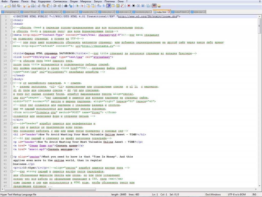Click the Close document toolbar icon
This screenshot has width=262, height=197.
click(23, 6)
